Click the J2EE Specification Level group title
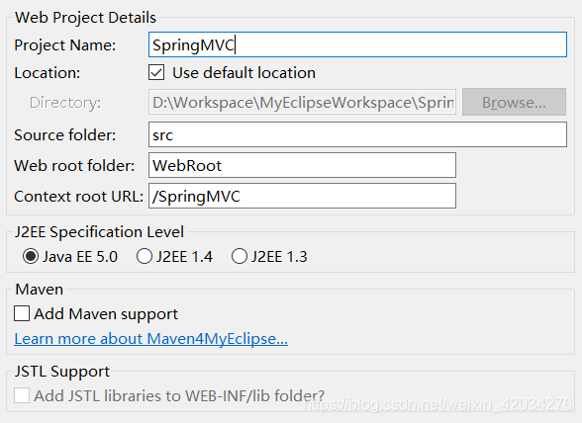The width and height of the screenshot is (582, 423). pyautogui.click(x=99, y=232)
